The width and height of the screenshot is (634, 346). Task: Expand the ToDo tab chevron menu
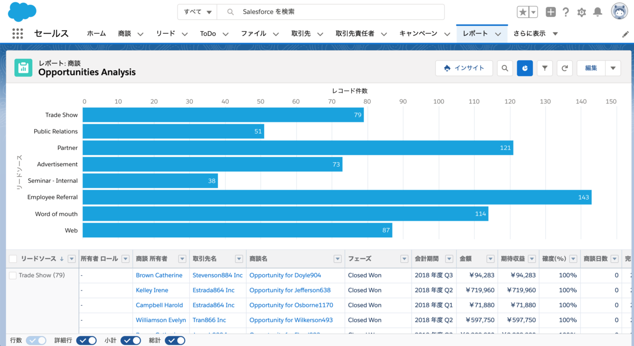pyautogui.click(x=226, y=34)
